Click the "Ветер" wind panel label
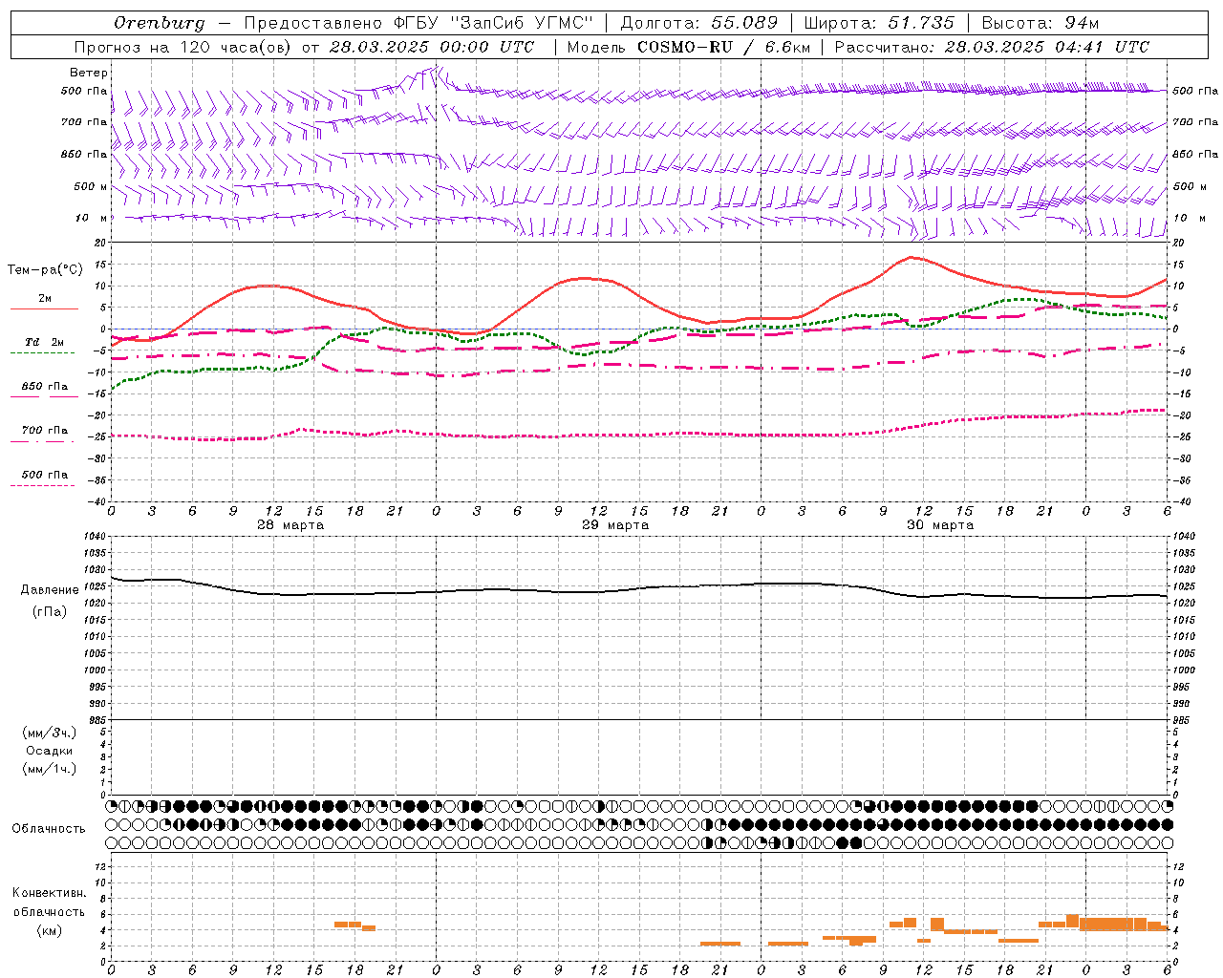The height and width of the screenshot is (978, 1223). (89, 73)
